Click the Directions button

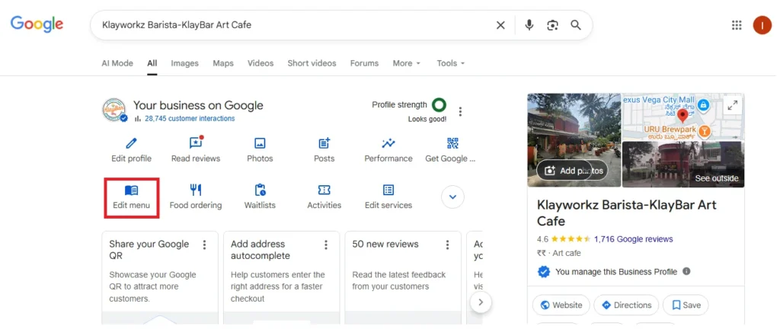[x=626, y=305]
